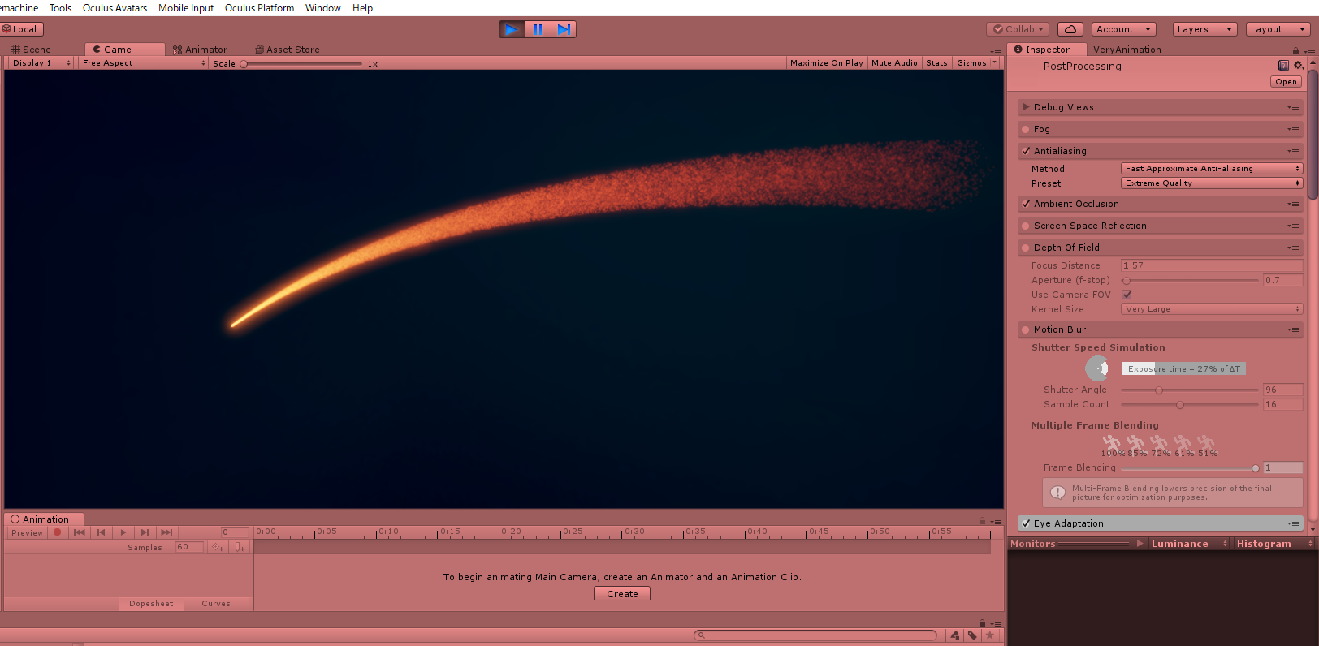Enable the Motion Blur toggle
Viewport: 1319px width, 646px height.
click(x=1026, y=329)
